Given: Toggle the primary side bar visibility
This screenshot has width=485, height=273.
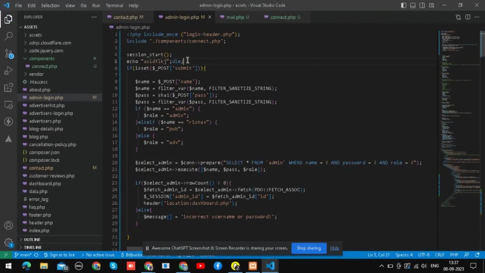Looking at the screenshot, I should click(x=404, y=5).
